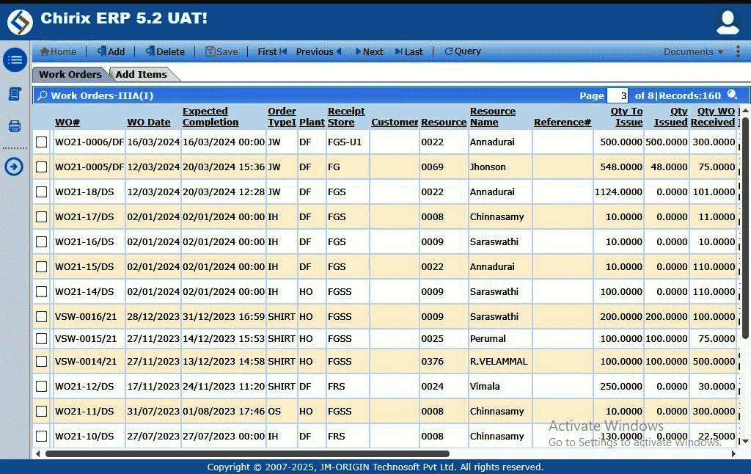
Task: Tick the checkbox for WO21-10/DS
Action: 42,436
